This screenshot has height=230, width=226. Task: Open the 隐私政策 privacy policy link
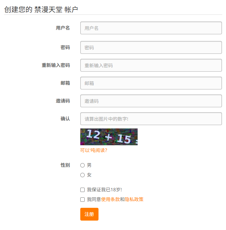pos(134,199)
